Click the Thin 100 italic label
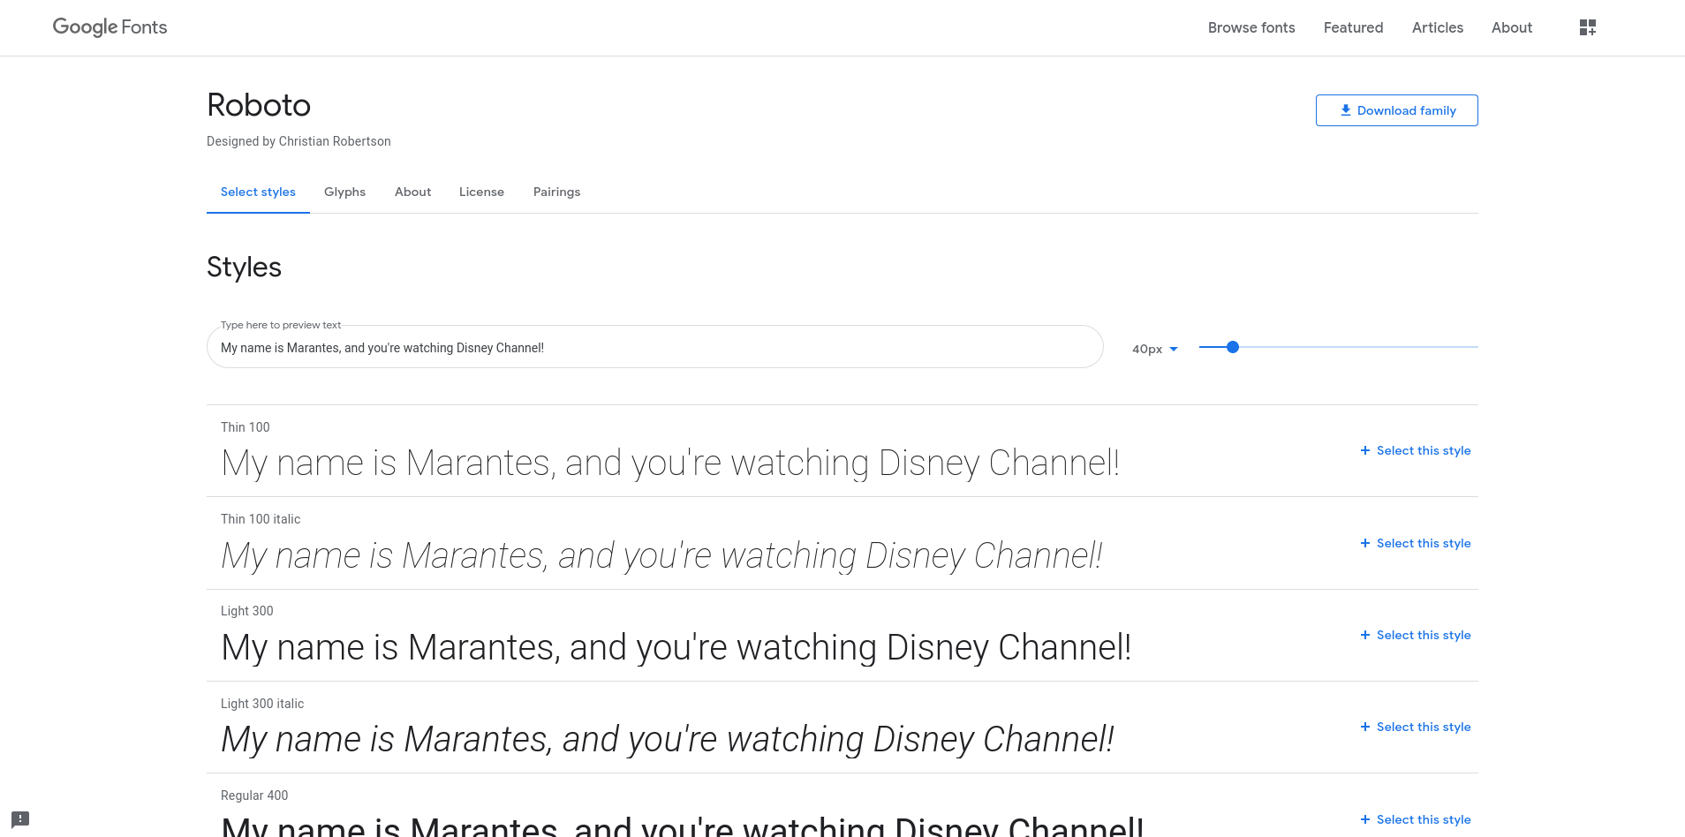Viewport: 1685px width, 837px height. coord(261,519)
